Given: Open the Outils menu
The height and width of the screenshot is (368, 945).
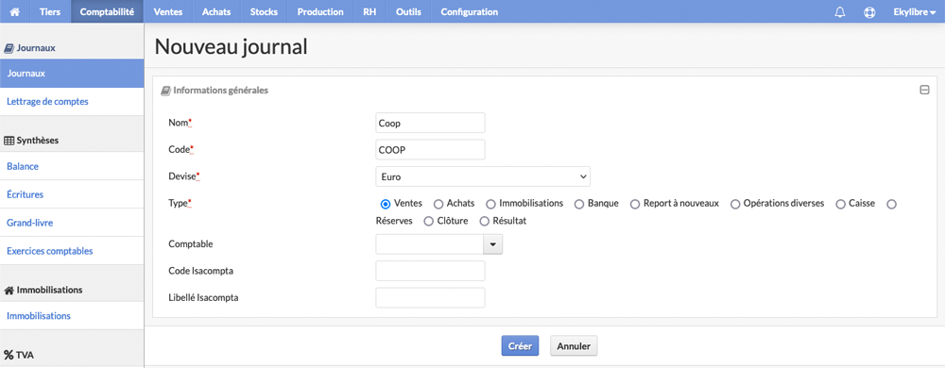Looking at the screenshot, I should coord(408,12).
